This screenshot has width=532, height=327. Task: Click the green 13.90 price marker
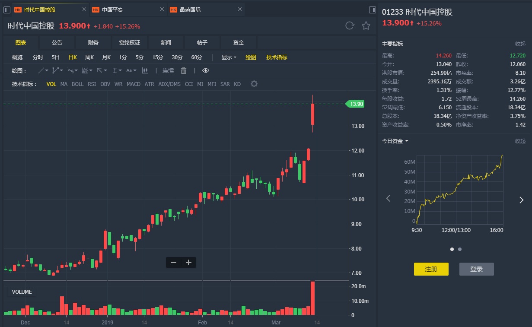tap(356, 104)
